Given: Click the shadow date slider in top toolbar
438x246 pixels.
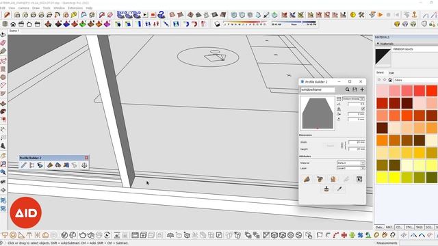Looking at the screenshot, I should click(x=245, y=23).
